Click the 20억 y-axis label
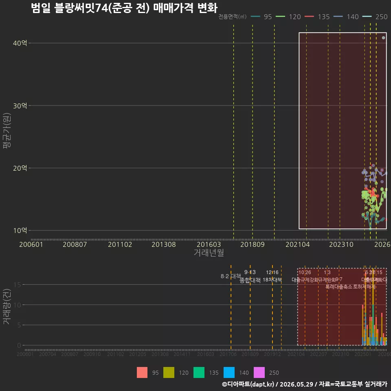The height and width of the screenshot is (391, 391). [20, 168]
